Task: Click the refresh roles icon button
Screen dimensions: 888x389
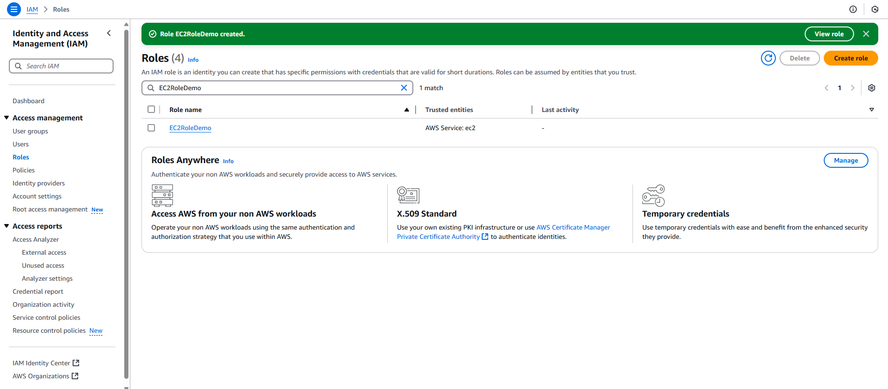Action: pyautogui.click(x=768, y=58)
